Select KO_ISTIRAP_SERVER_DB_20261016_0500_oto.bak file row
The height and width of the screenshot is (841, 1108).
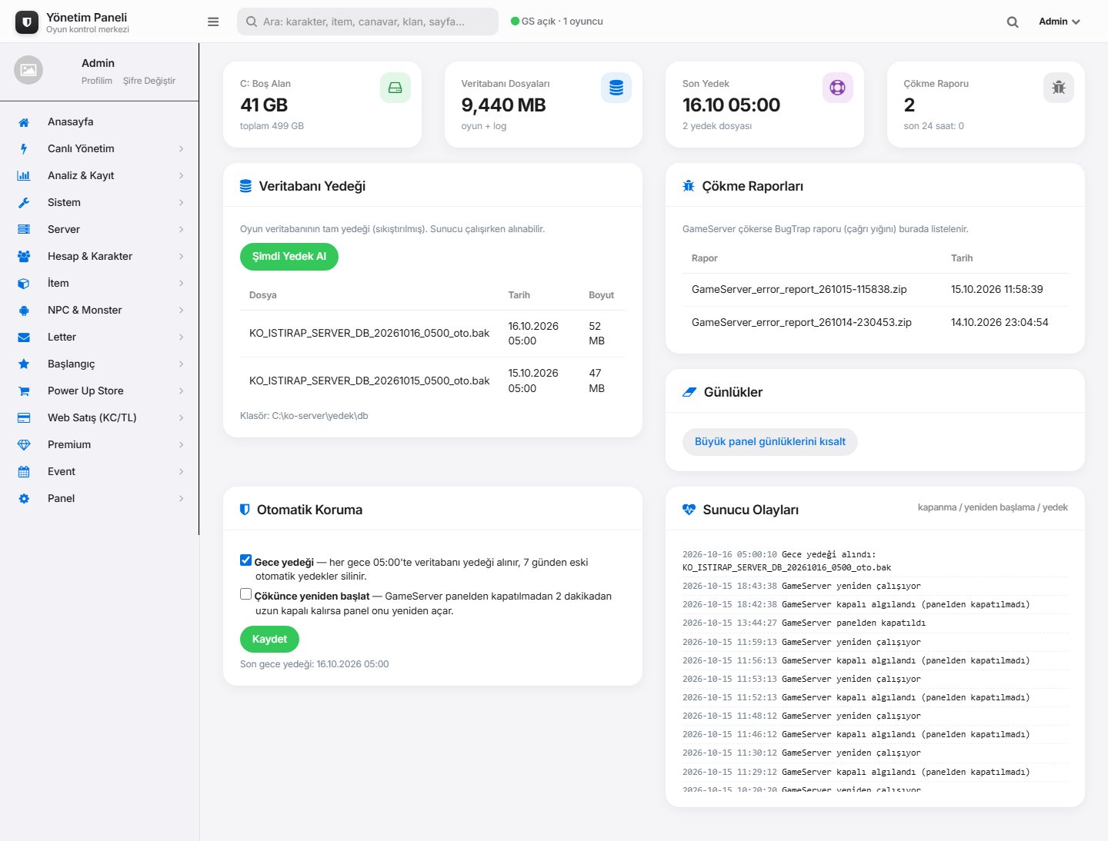tap(432, 334)
